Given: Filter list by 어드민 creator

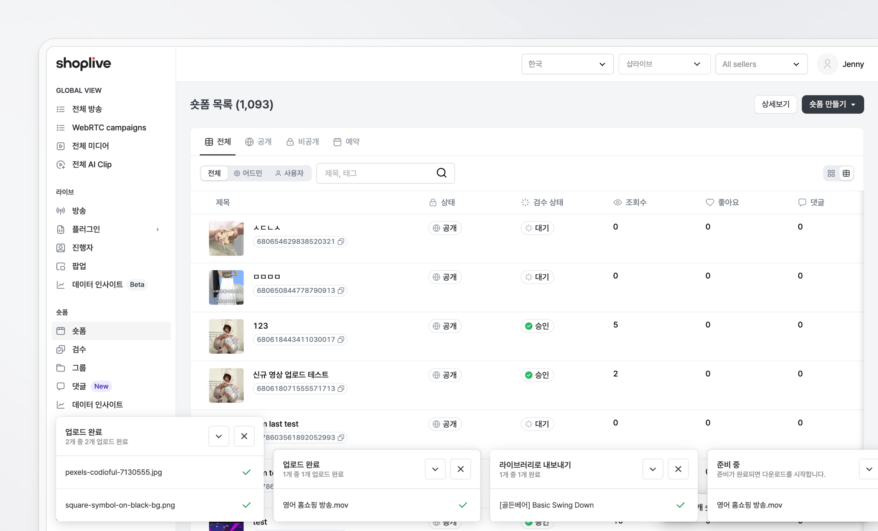Looking at the screenshot, I should tap(248, 173).
